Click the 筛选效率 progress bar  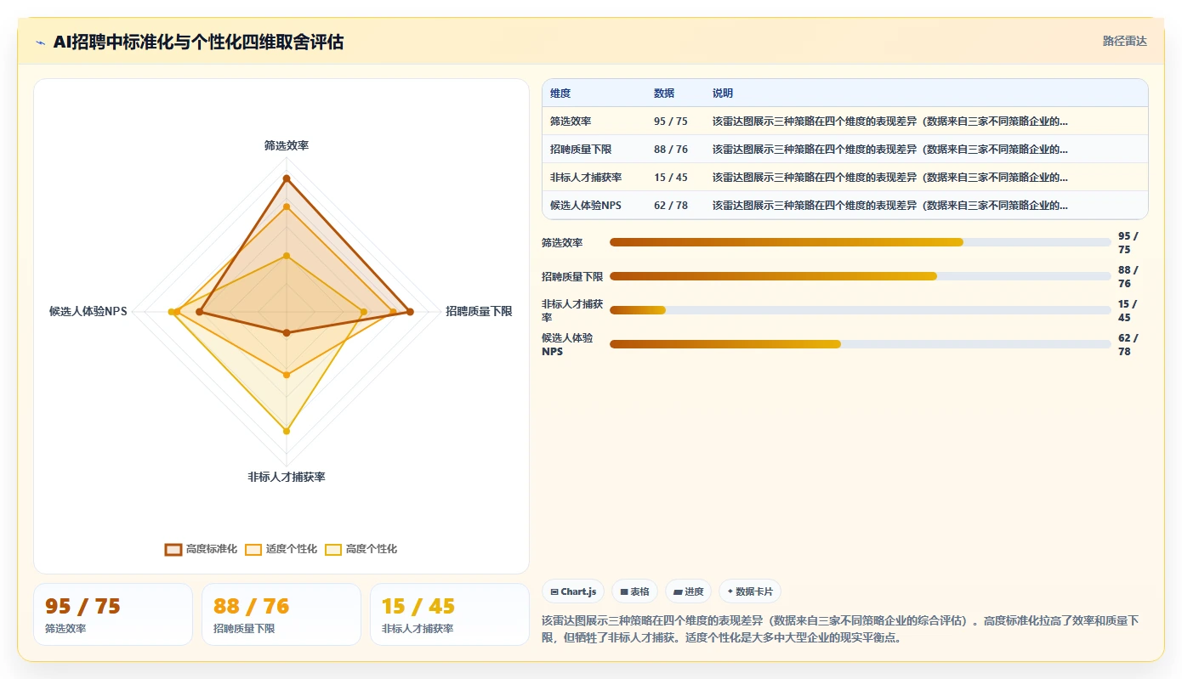tap(861, 242)
